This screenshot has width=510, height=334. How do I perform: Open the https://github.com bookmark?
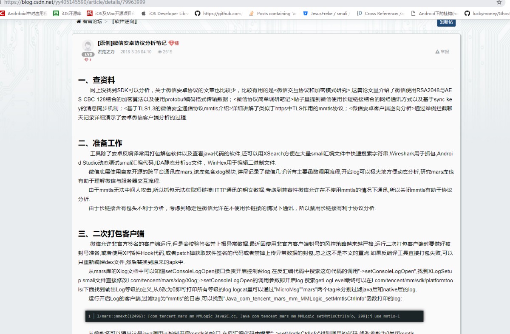[x=218, y=14]
